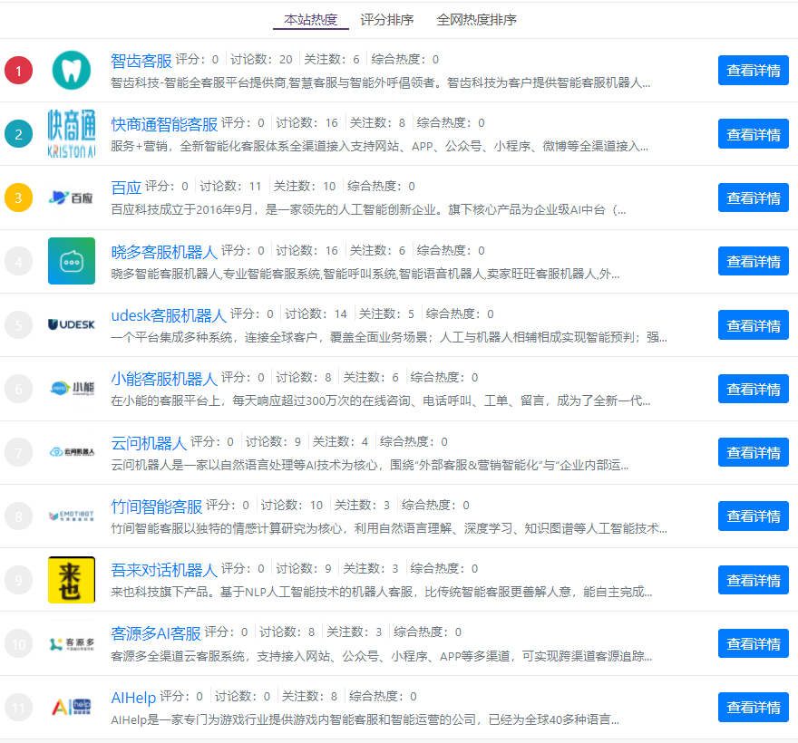Screen dimensions: 798x743
Task: Click the teal rank 2 badge
Action: pyautogui.click(x=18, y=134)
